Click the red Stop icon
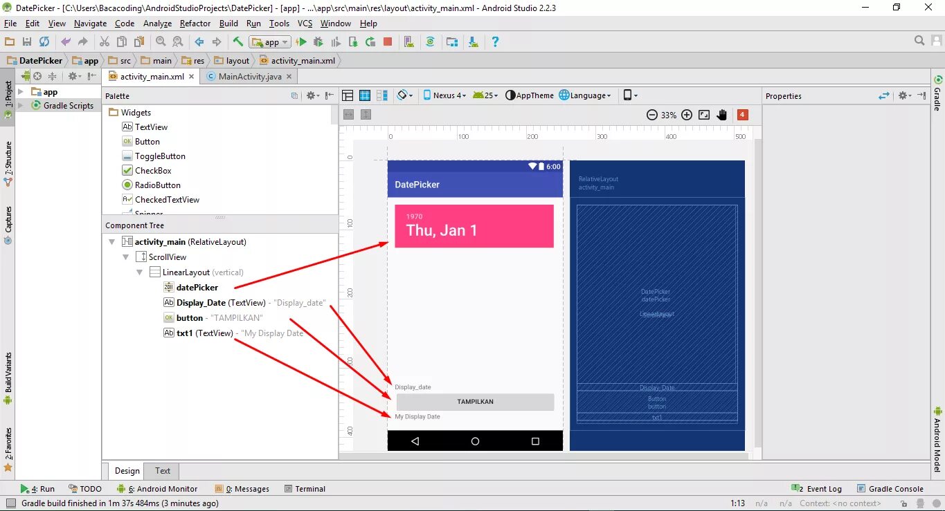This screenshot has width=945, height=511. point(388,41)
